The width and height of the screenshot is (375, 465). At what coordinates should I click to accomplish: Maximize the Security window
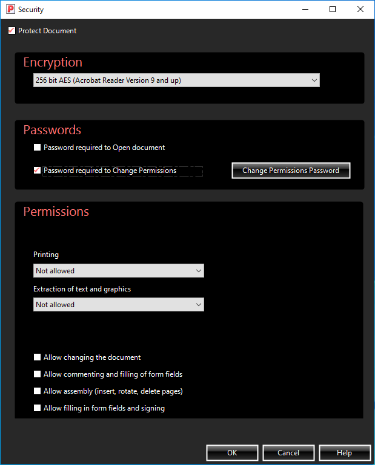333,10
